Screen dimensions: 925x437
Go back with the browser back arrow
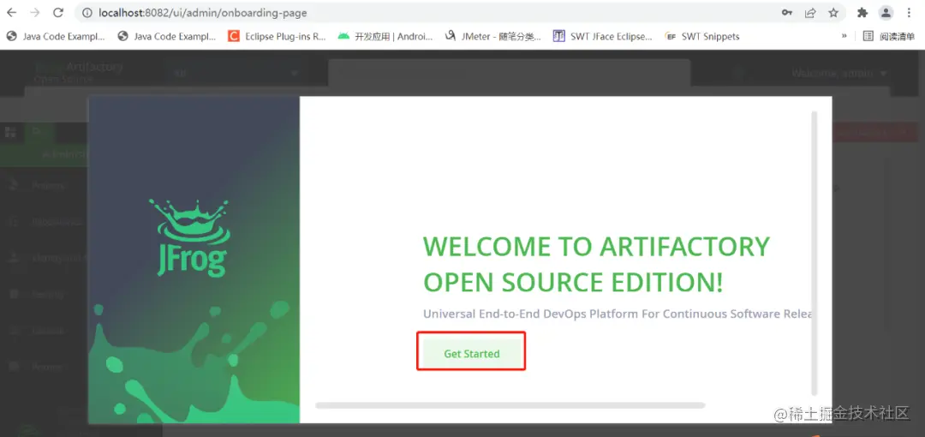(x=12, y=12)
